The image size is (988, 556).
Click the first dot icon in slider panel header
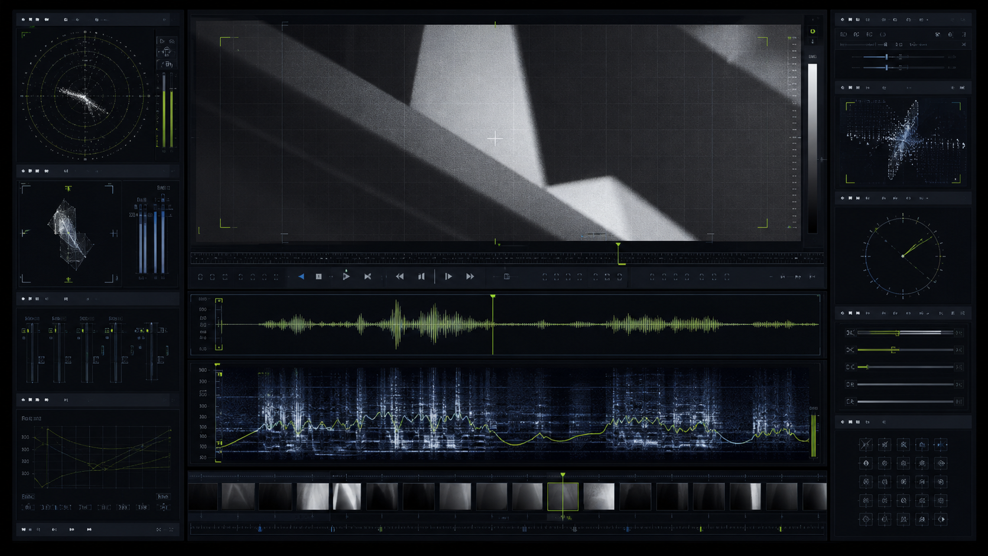pos(843,313)
